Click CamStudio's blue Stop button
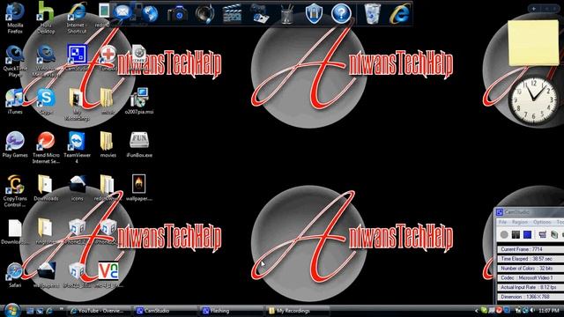Viewport: 564px width, 317px height. click(527, 235)
